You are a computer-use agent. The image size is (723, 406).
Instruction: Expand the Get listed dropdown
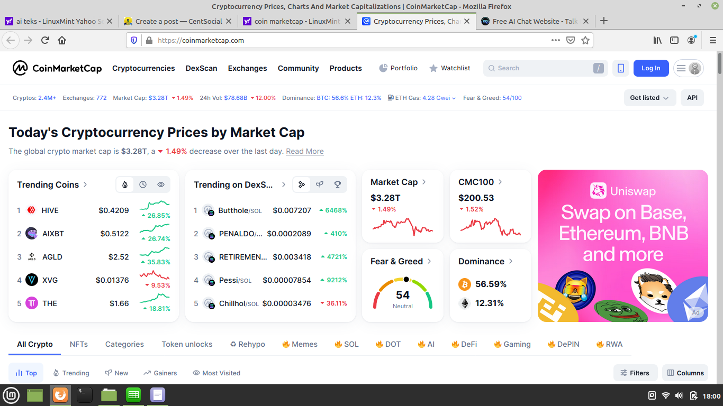649,98
